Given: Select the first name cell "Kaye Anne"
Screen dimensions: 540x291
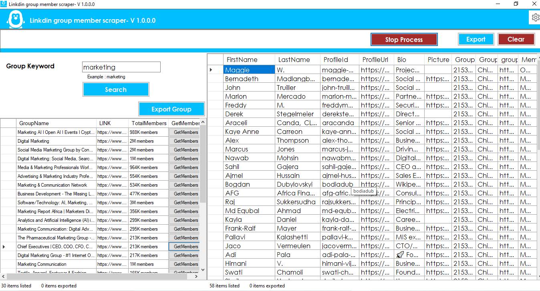Looking at the screenshot, I should tap(249, 132).
